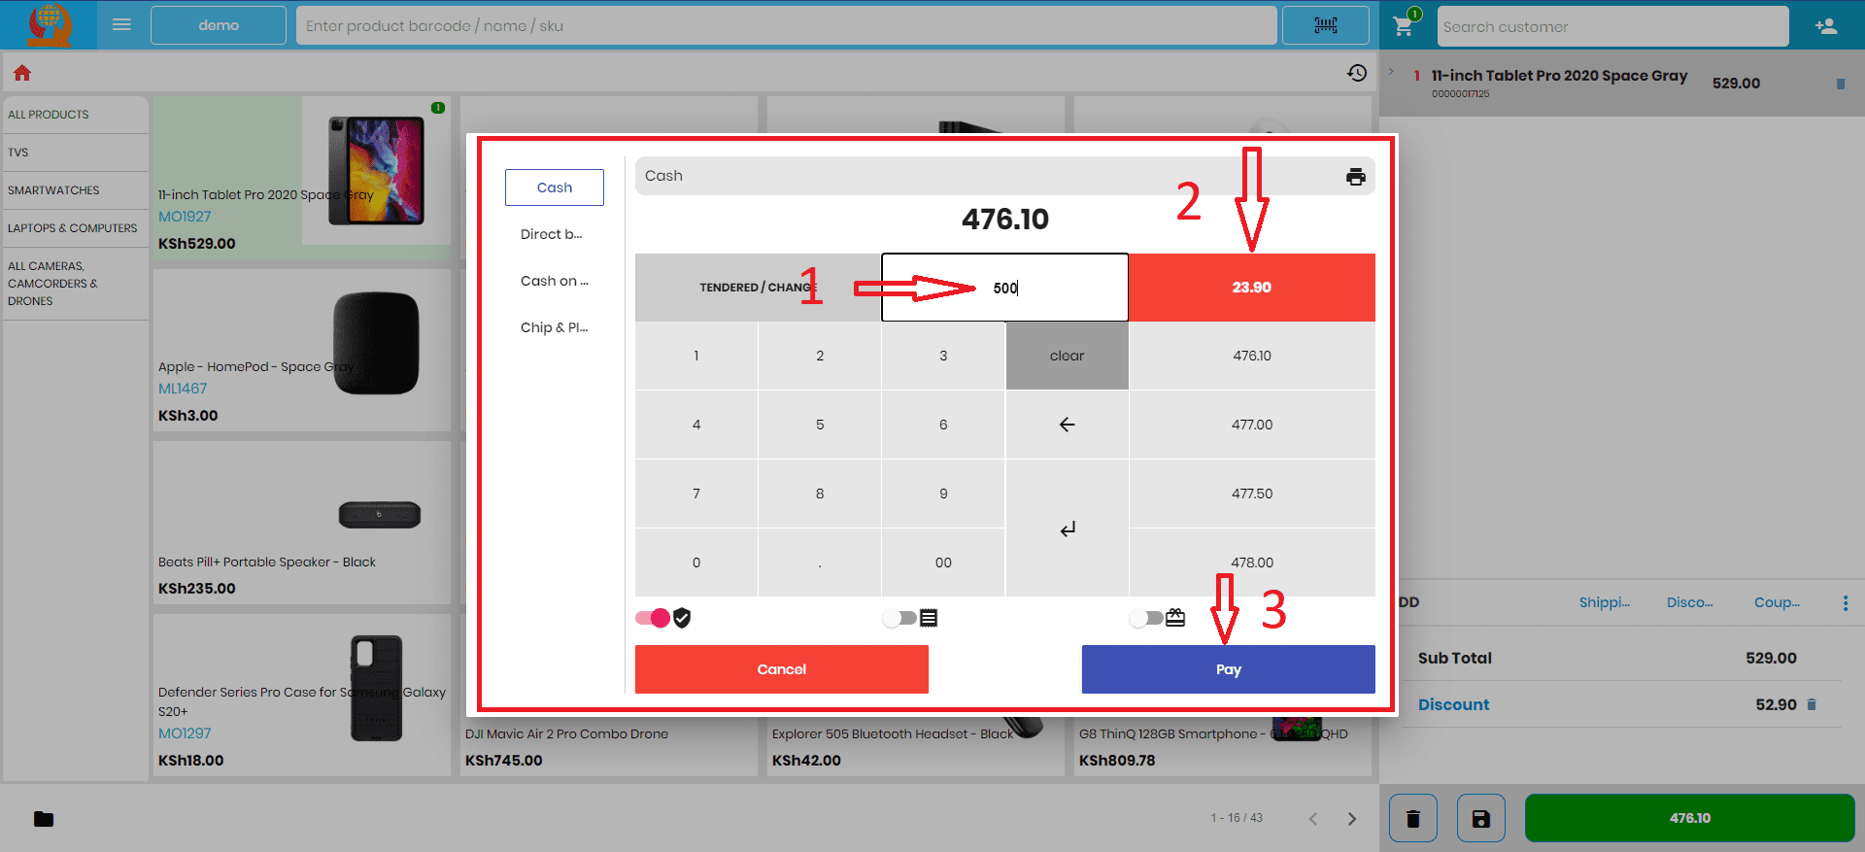
Task: Open the folder icon at bottom left
Action: click(x=44, y=819)
